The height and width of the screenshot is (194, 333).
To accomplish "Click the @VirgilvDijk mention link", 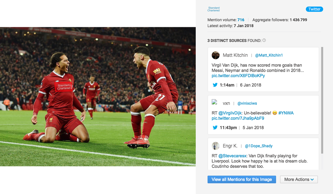I will (x=230, y=113).
